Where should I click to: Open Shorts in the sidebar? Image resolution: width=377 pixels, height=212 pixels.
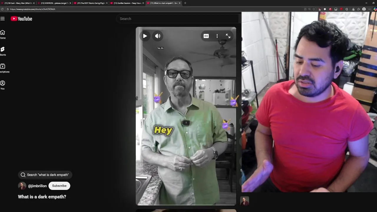[x=3, y=51]
